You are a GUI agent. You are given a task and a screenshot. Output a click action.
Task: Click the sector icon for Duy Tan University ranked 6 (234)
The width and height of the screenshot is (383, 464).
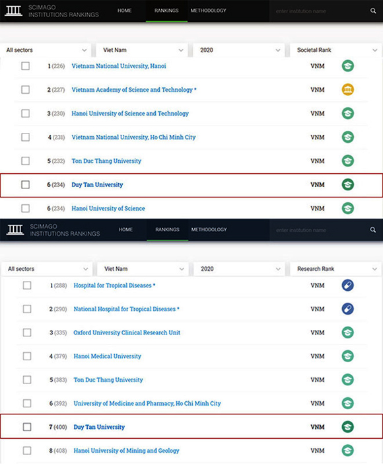(348, 184)
